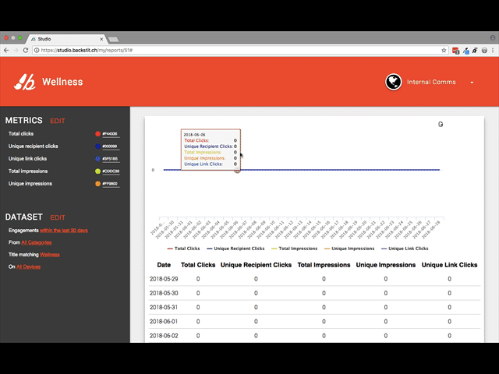Click the grey round extension icon
Screen dimensions: 499x374
coord(484,50)
